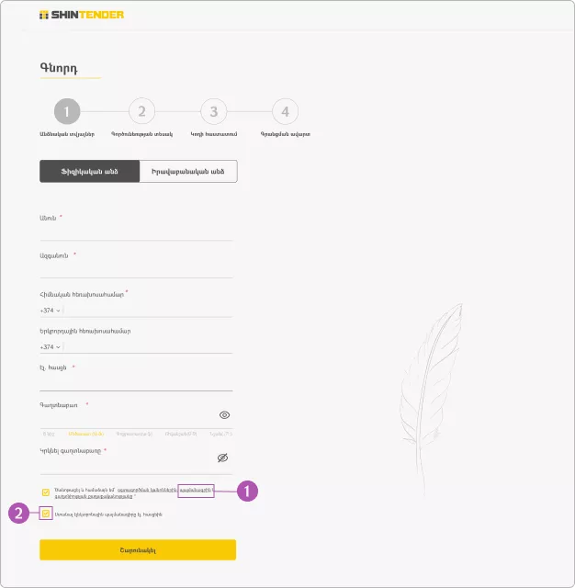Click the purple annotation marker 1
The image size is (575, 588).
click(x=247, y=491)
